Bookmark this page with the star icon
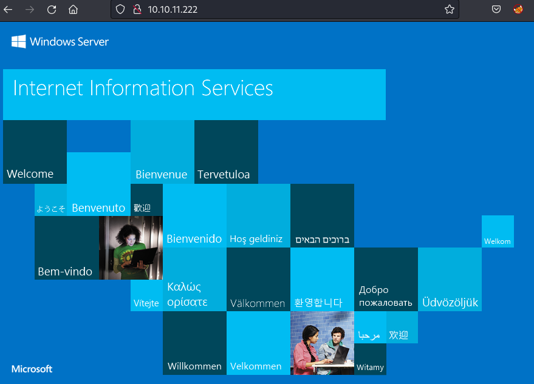This screenshot has width=534, height=384. click(450, 10)
